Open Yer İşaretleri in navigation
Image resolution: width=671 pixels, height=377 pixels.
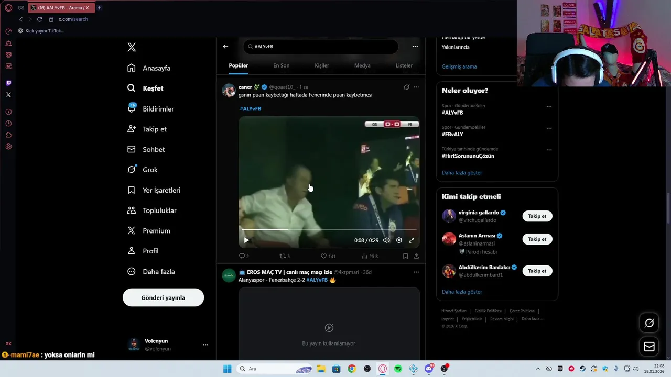(154, 190)
